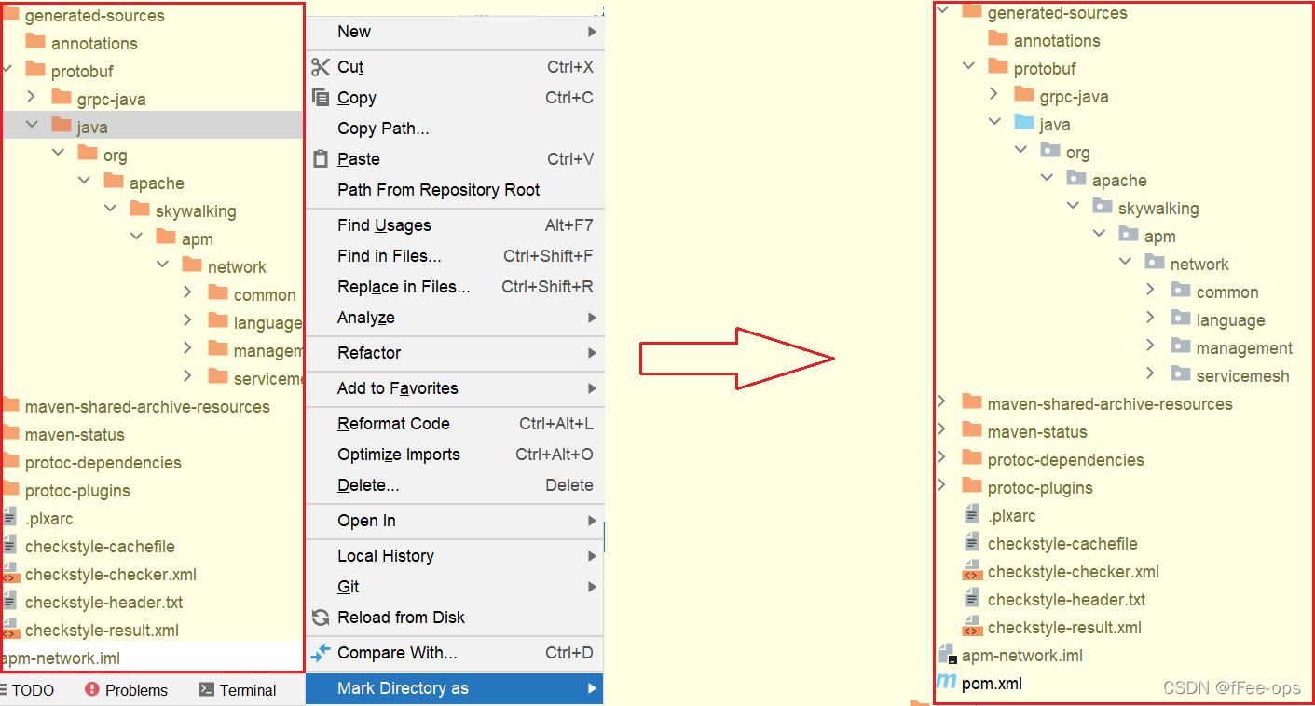
Task: Click the gray language package icon
Action: [x=1181, y=319]
